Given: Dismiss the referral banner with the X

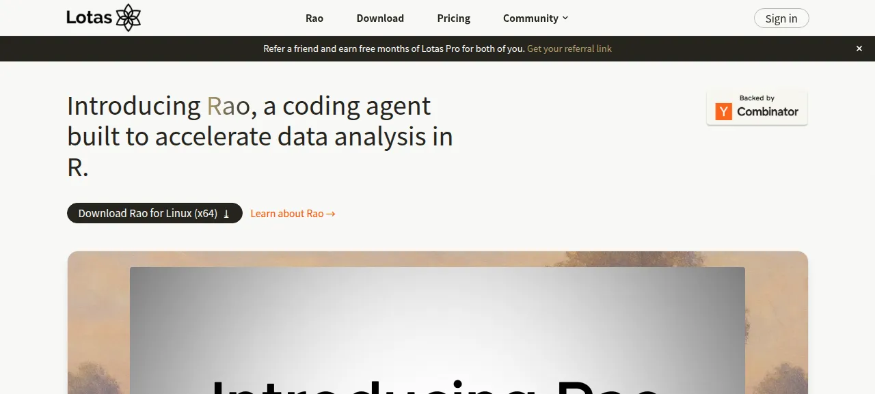Looking at the screenshot, I should tap(859, 48).
